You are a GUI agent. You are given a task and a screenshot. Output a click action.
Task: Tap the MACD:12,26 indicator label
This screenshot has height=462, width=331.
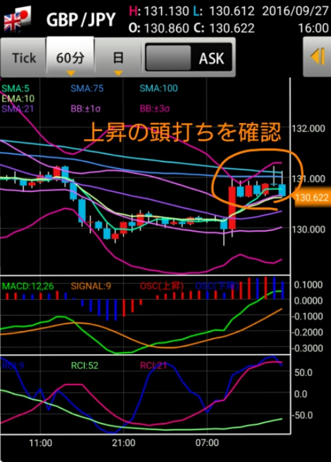point(28,286)
